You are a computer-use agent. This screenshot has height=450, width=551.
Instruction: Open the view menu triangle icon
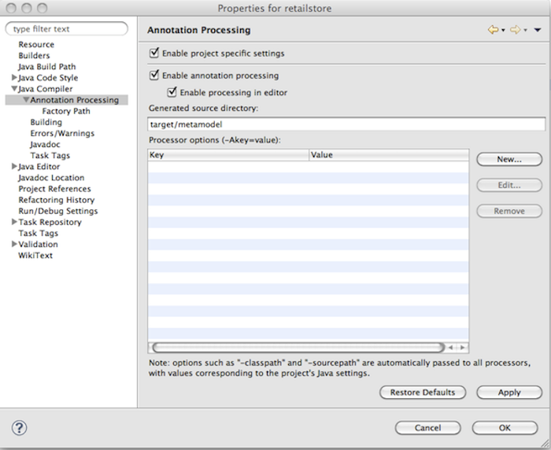pos(538,30)
